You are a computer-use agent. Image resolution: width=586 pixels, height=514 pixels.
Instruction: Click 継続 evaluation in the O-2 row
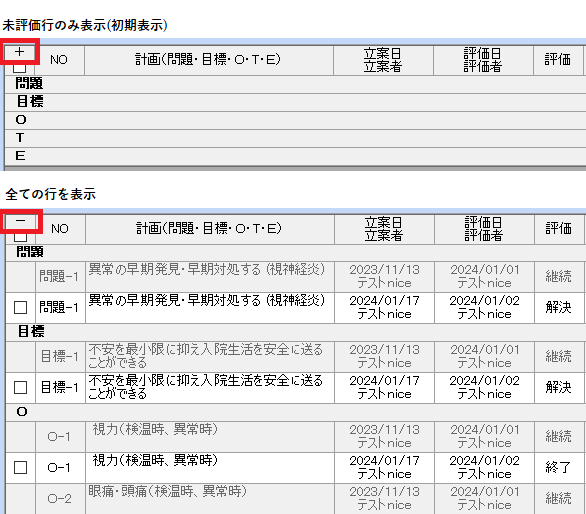(x=558, y=499)
